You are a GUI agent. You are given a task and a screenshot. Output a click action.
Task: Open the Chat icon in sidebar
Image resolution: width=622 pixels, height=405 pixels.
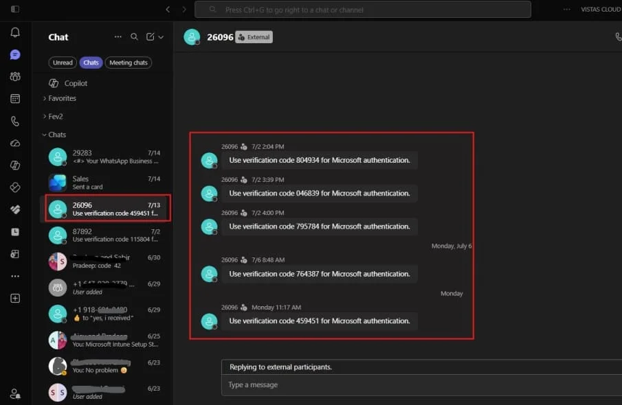15,54
